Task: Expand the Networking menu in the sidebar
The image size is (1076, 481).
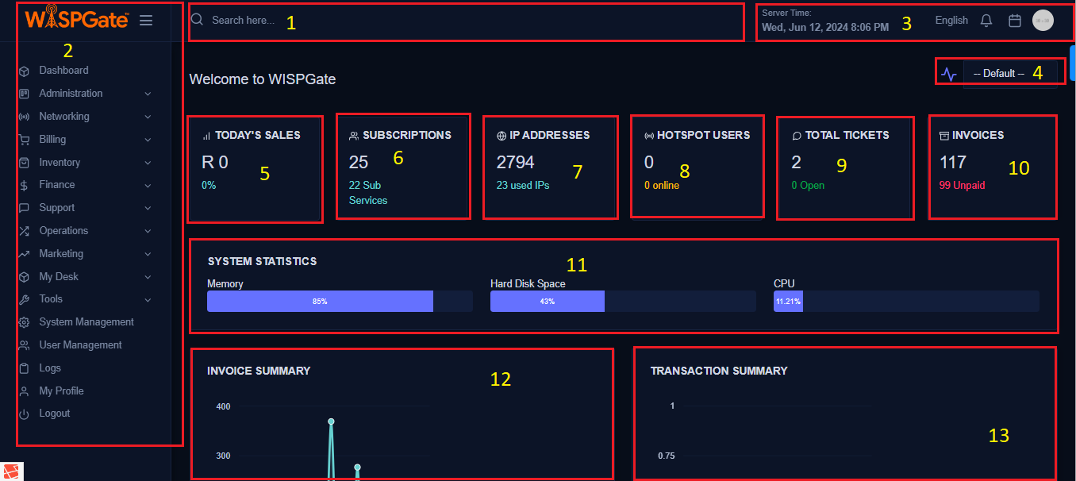Action: 64,116
